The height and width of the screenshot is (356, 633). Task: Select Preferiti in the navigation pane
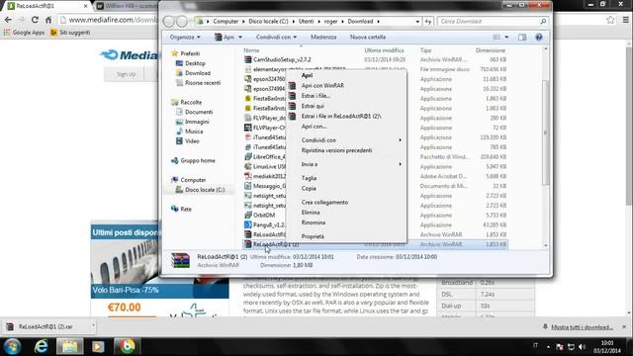pyautogui.click(x=190, y=53)
